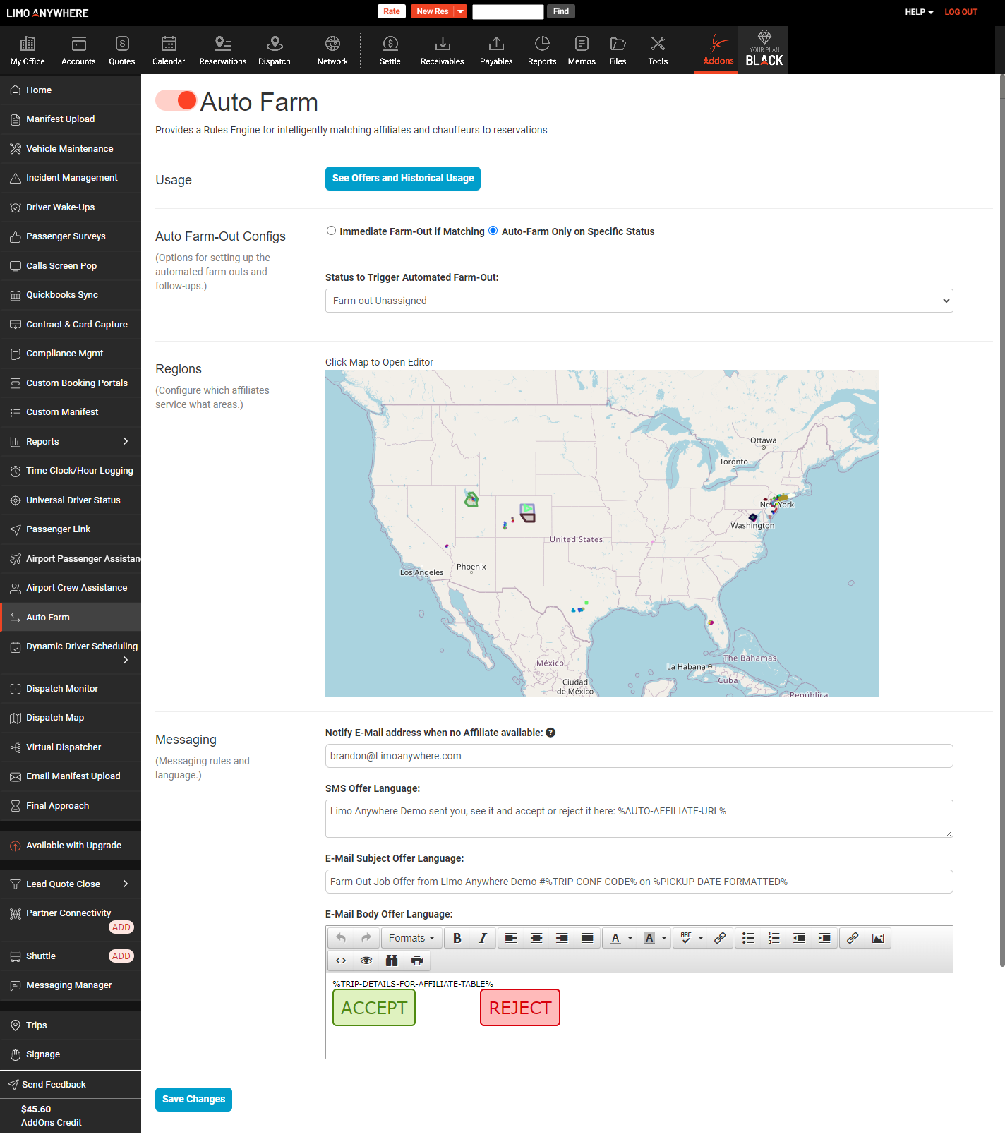
Task: Expand the sidebar Reports submenu
Action: pos(126,441)
